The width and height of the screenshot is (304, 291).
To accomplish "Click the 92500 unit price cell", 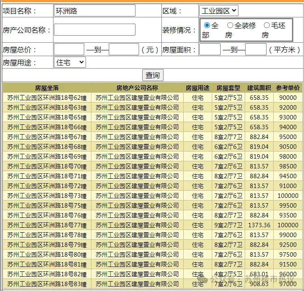I will point(288,245).
